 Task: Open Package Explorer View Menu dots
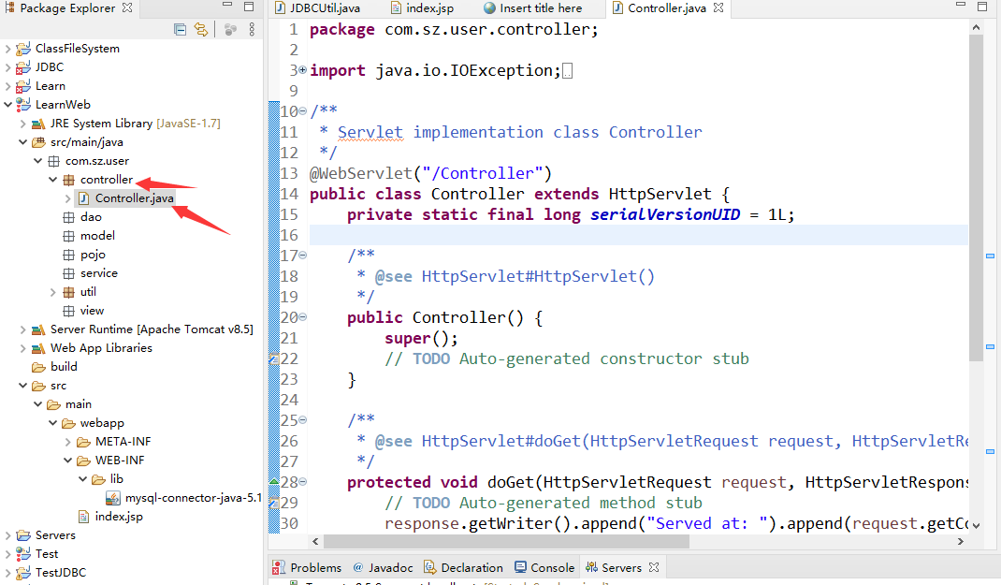[253, 29]
